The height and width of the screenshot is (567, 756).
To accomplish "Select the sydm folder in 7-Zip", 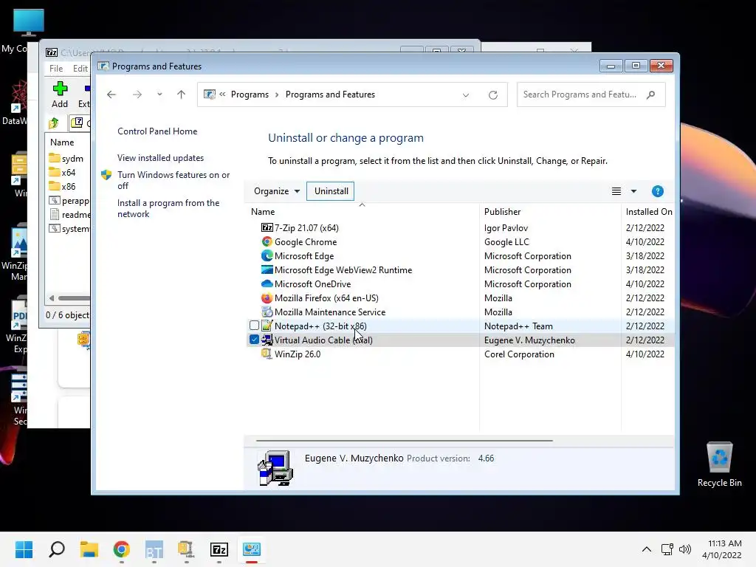I will pyautogui.click(x=67, y=158).
